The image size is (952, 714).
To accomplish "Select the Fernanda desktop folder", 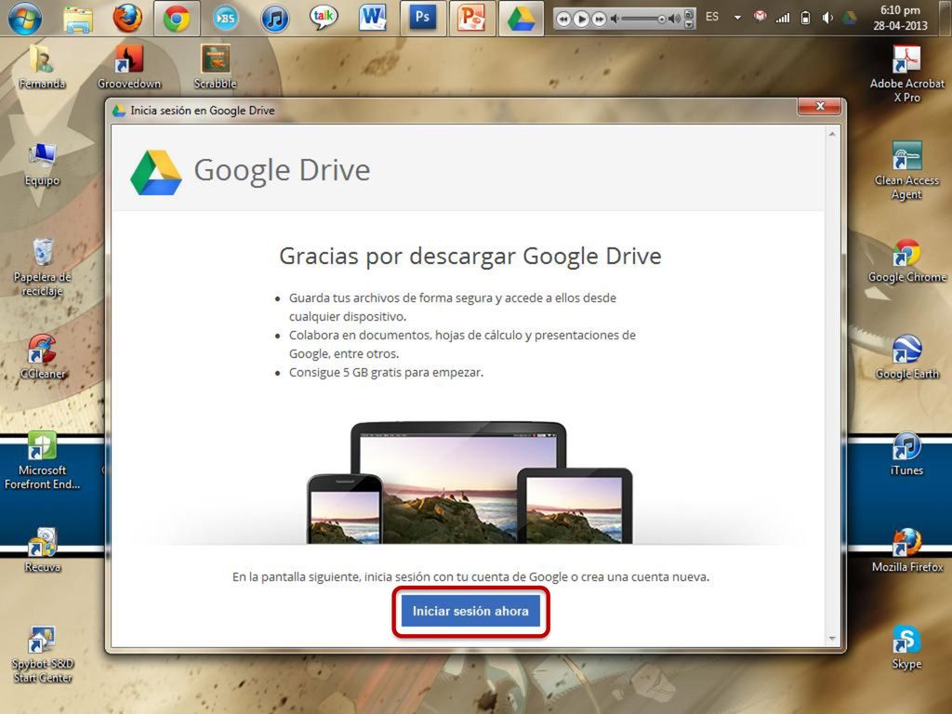I will pyautogui.click(x=42, y=67).
